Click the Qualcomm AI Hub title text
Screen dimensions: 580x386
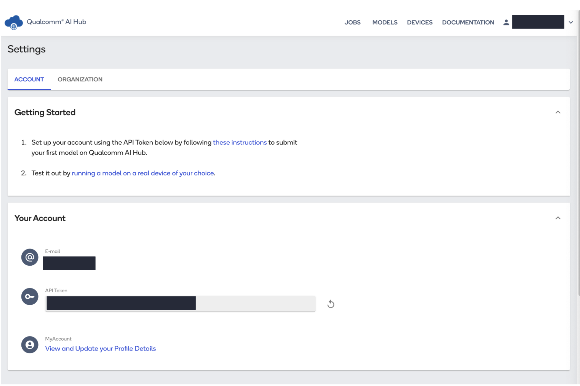(57, 22)
